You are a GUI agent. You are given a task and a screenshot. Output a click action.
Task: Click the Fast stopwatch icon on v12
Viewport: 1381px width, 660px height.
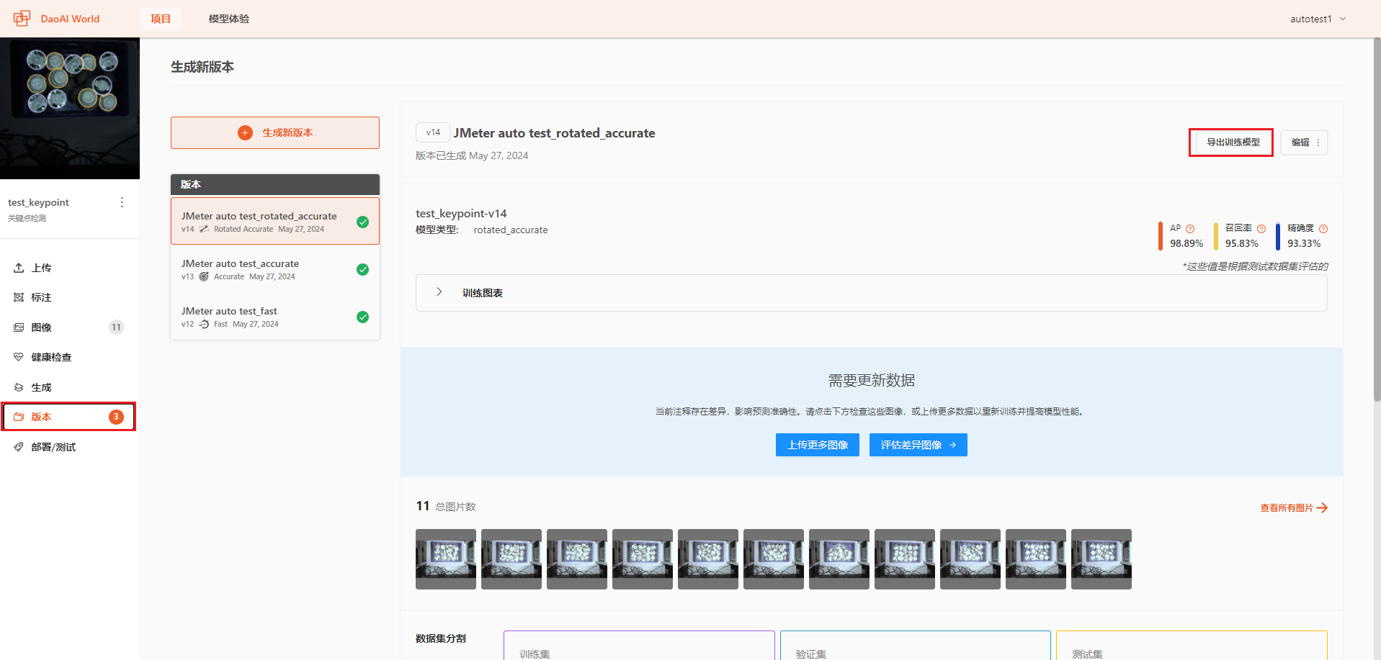(x=204, y=324)
